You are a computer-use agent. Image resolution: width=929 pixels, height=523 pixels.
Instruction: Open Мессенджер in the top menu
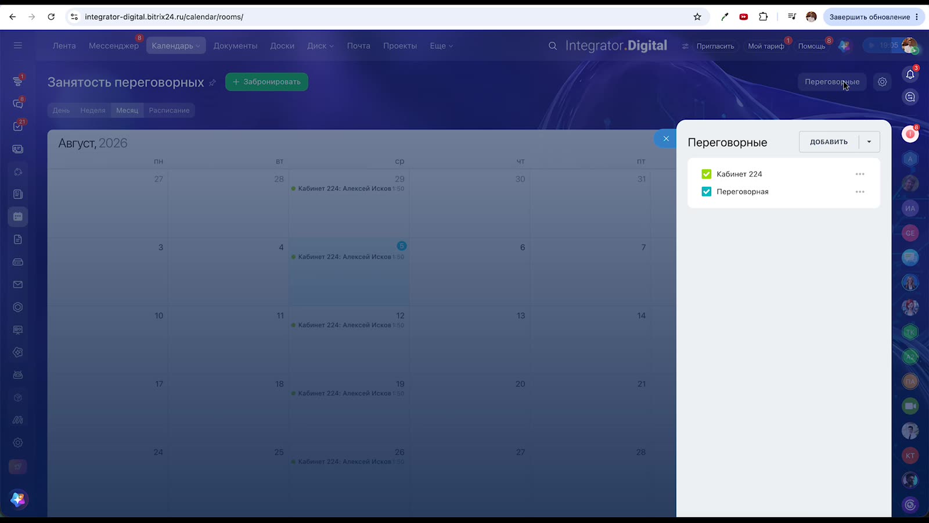pyautogui.click(x=114, y=46)
